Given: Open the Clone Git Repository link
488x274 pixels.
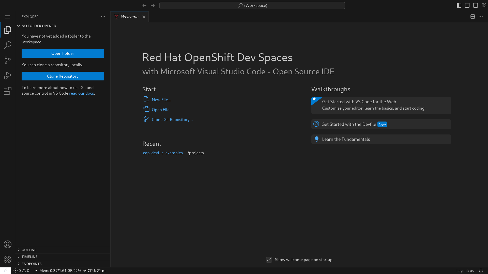Looking at the screenshot, I should 172,119.
